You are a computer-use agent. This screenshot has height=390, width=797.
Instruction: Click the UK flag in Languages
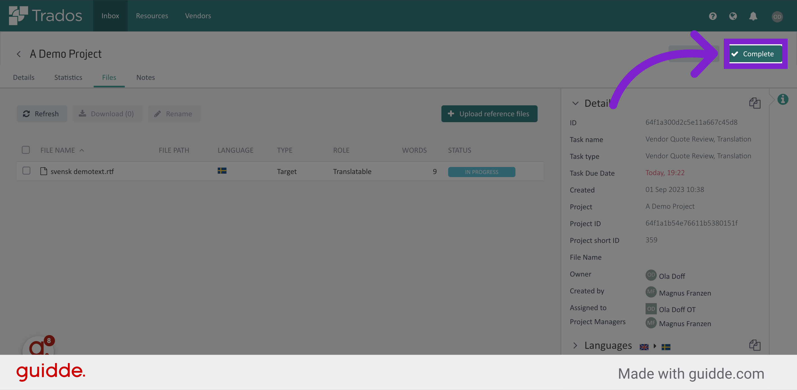click(x=644, y=347)
